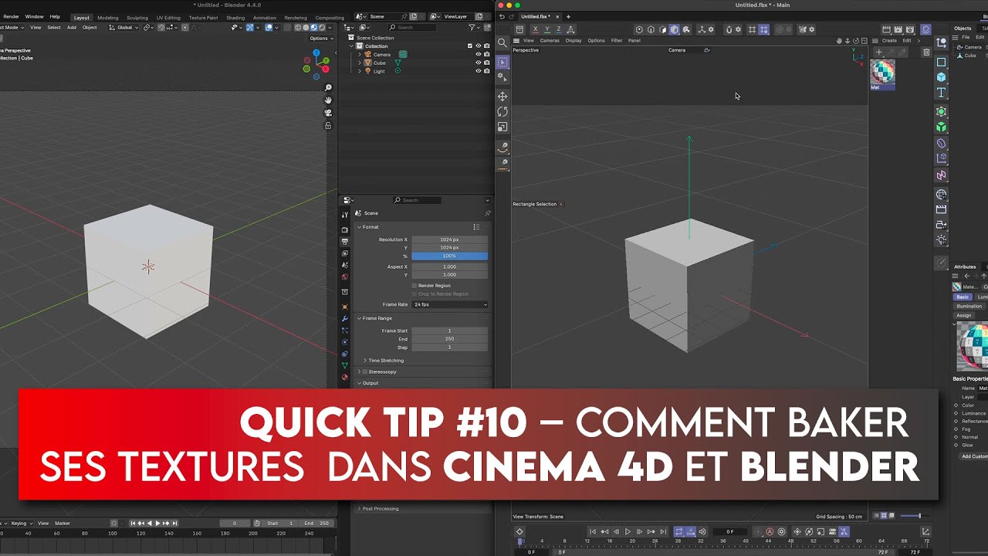Screen dimensions: 988x556
Task: Open Frame Rate 24 fps dropdown
Action: pyautogui.click(x=450, y=304)
